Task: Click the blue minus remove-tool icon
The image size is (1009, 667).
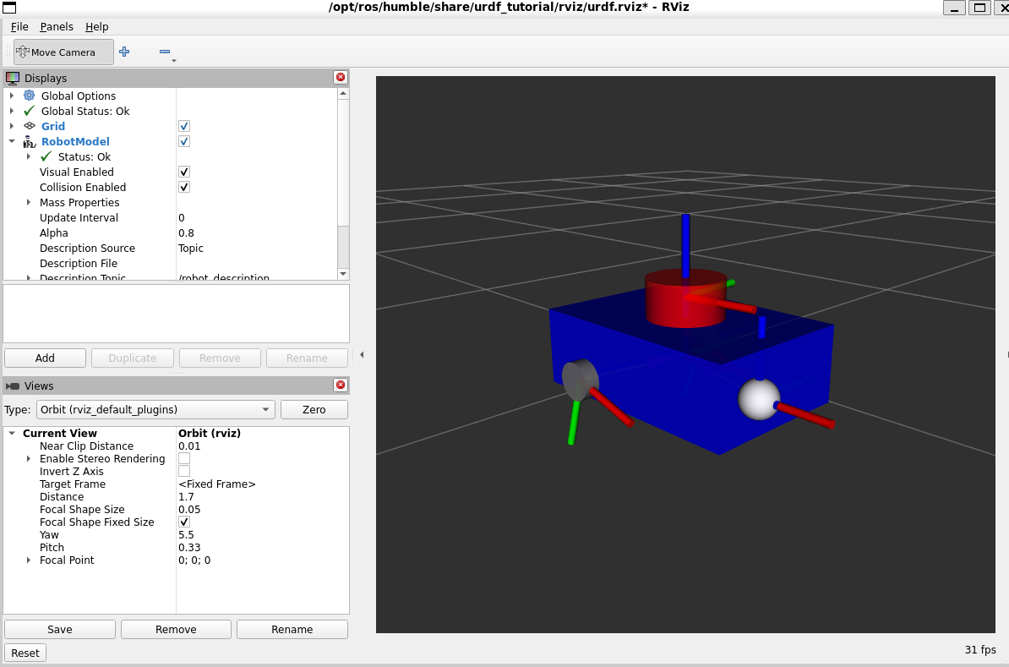Action: coord(165,52)
